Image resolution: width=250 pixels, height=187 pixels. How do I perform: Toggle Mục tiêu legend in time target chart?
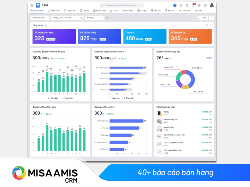point(53,98)
